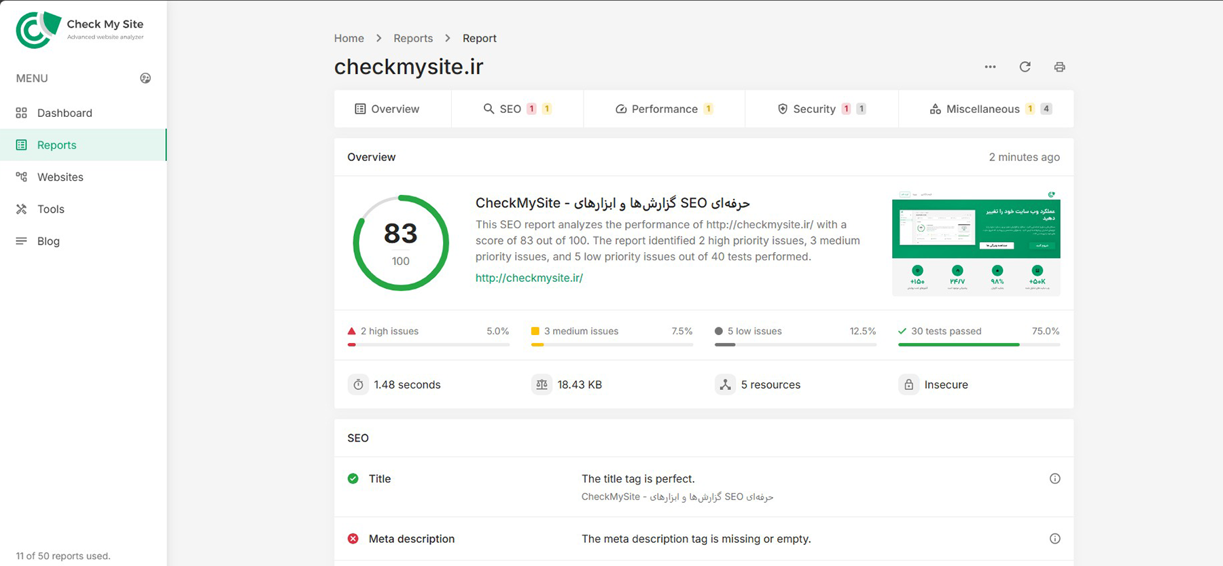The width and height of the screenshot is (1223, 566).
Task: Click the green check icon beside Title
Action: pos(353,478)
